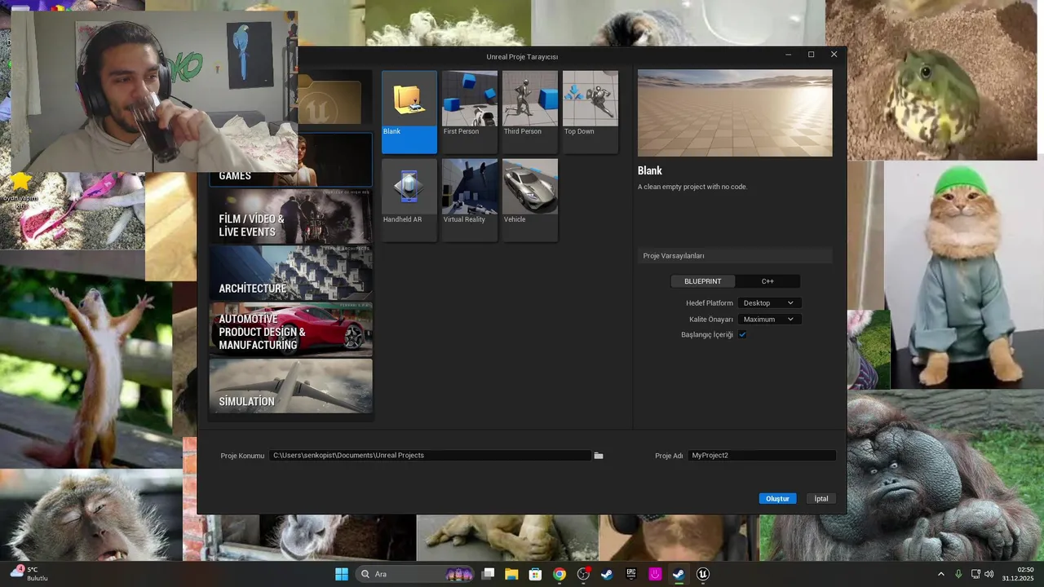Open the Windows Start menu
Screen dimensions: 1044x587
point(342,574)
